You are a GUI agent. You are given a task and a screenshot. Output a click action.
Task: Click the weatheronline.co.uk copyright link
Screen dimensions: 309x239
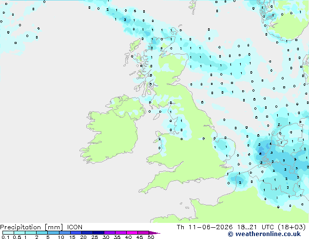[264, 234]
